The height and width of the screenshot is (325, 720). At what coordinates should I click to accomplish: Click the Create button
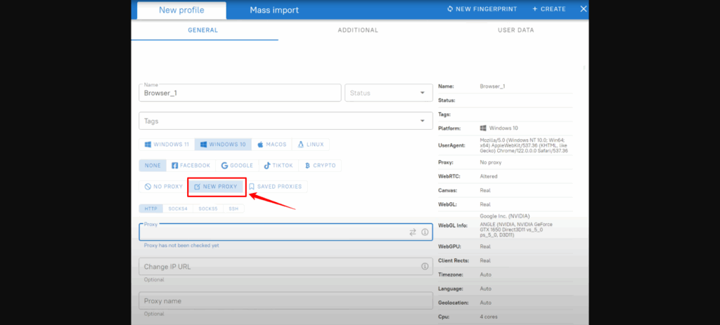pyautogui.click(x=548, y=9)
